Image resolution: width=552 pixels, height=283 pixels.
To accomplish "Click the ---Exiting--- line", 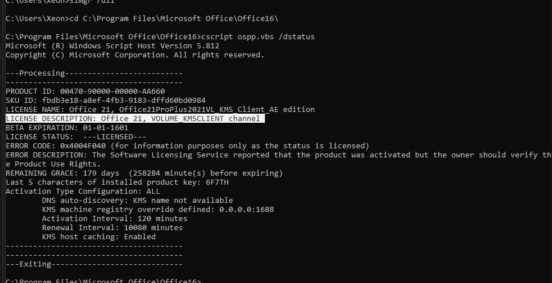I will (94, 264).
